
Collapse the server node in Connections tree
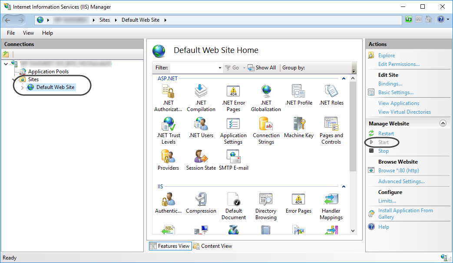pos(6,64)
